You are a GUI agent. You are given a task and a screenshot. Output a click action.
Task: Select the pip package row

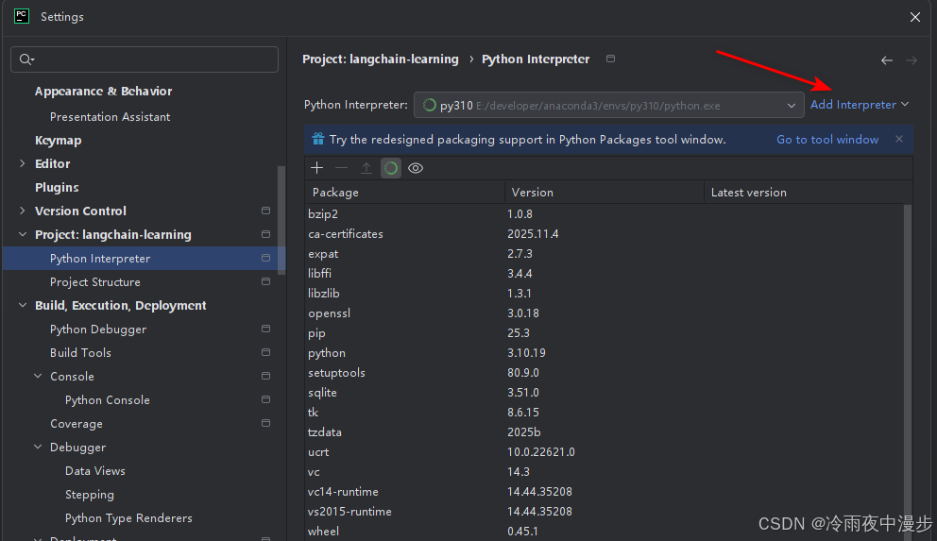pos(605,333)
